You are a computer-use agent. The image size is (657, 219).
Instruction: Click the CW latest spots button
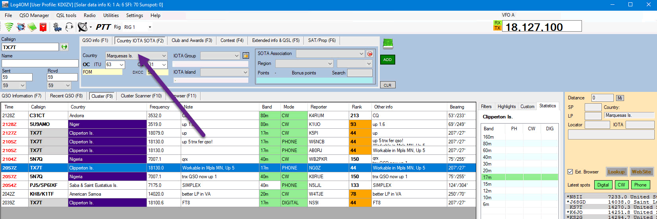click(622, 185)
